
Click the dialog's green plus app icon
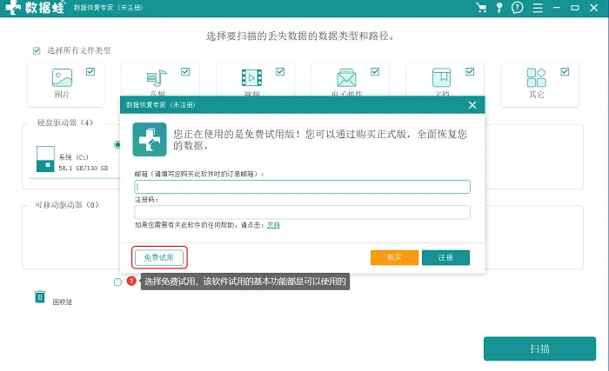click(x=150, y=139)
